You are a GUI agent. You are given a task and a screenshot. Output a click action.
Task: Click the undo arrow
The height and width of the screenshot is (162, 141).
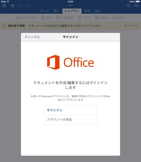pyautogui.click(x=21, y=6)
